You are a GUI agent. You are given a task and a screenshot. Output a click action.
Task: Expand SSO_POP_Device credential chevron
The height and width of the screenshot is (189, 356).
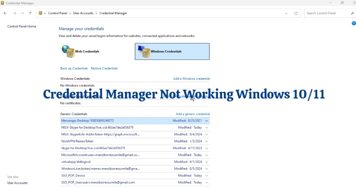(206, 176)
